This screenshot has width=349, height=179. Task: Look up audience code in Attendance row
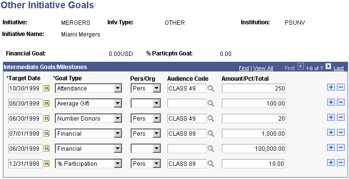tap(211, 88)
